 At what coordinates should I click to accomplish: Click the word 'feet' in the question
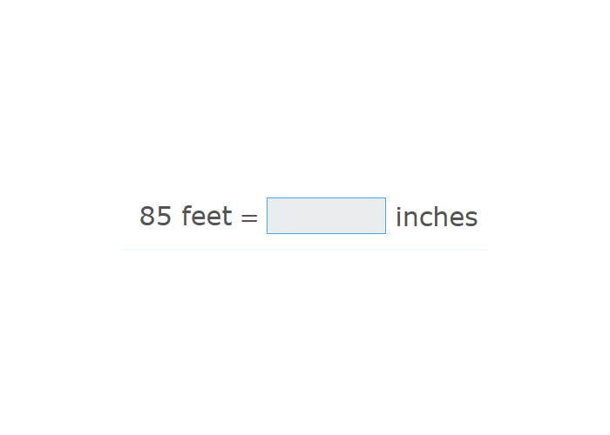click(207, 216)
